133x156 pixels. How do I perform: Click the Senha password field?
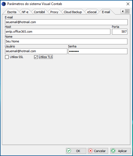tap(98, 51)
